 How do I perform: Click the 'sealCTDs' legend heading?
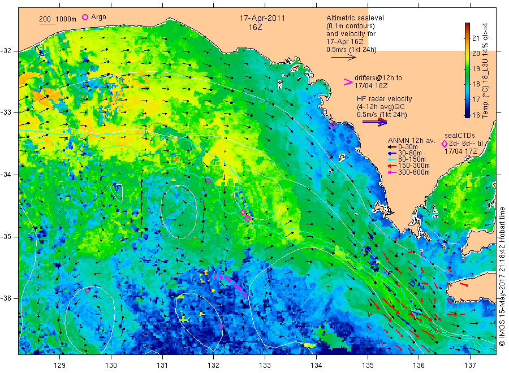point(460,136)
